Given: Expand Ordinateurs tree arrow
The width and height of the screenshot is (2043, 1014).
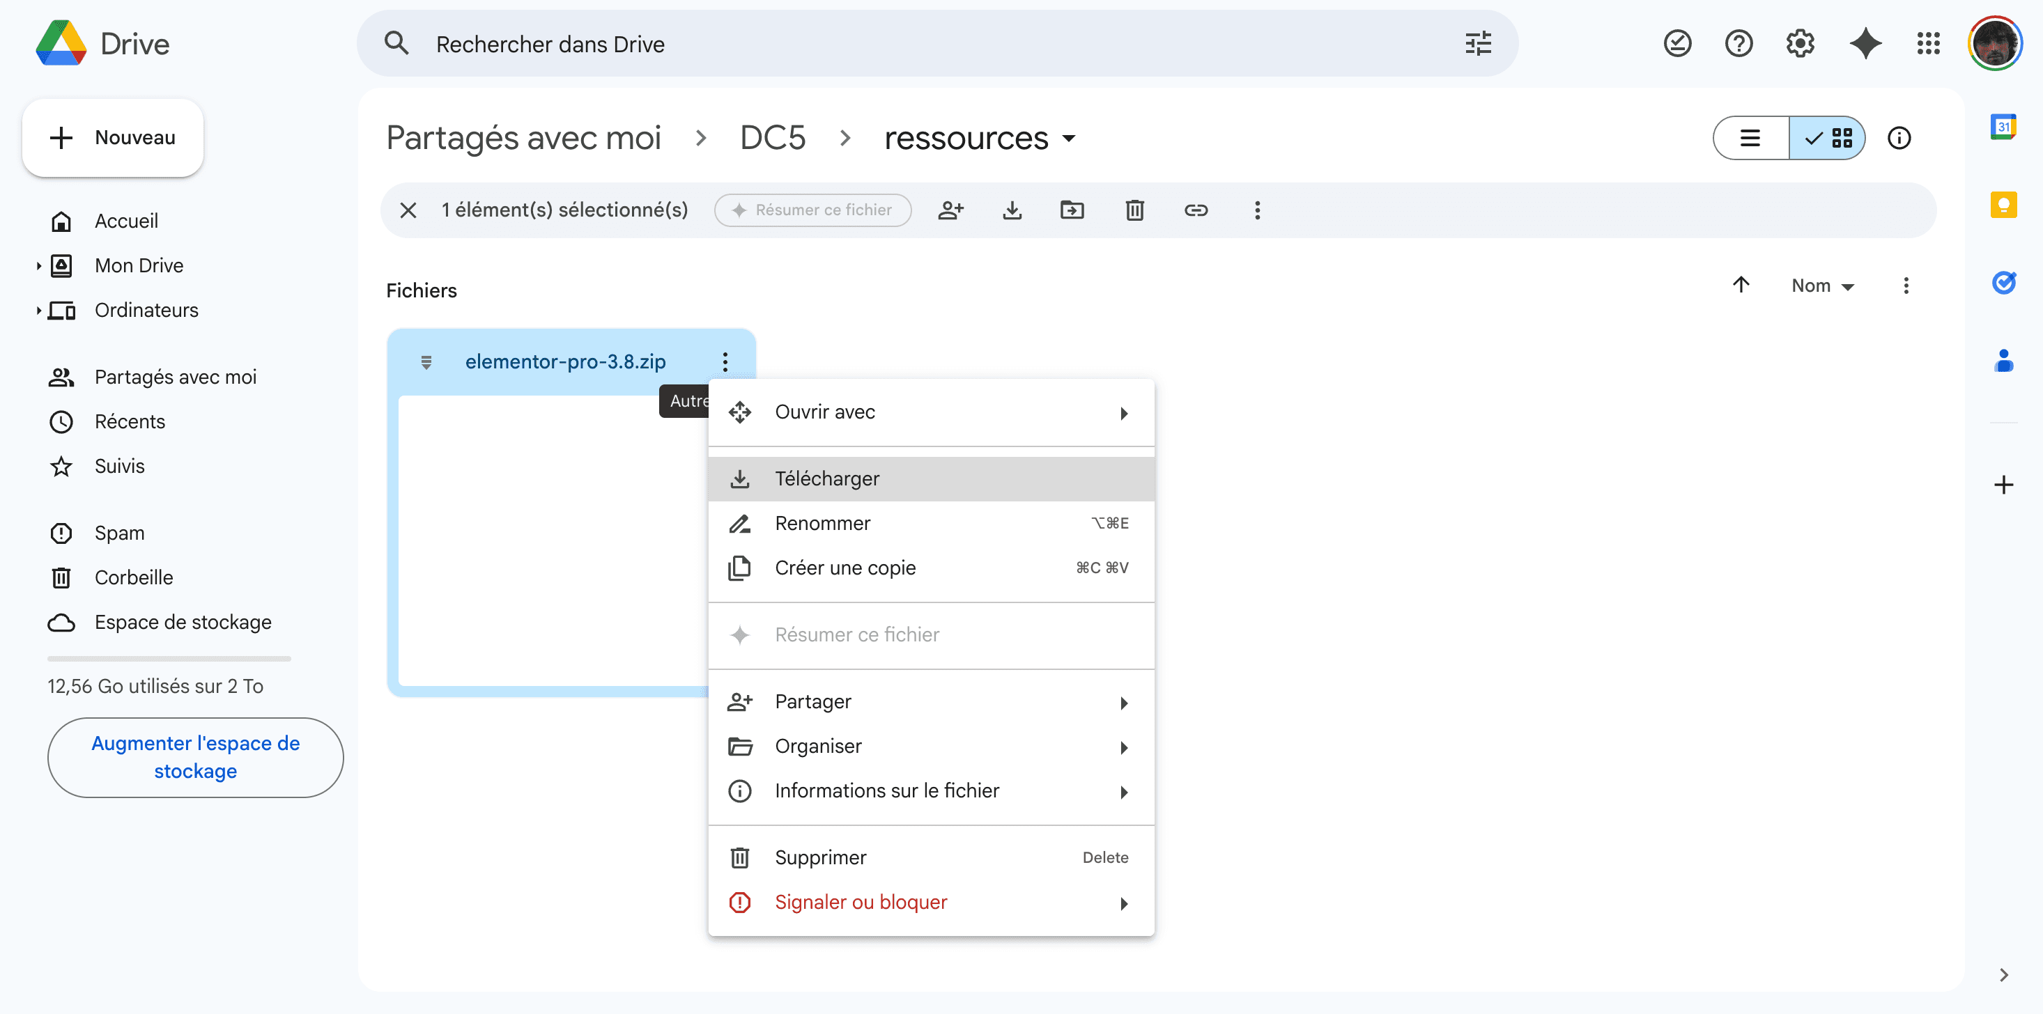Looking at the screenshot, I should tap(38, 310).
